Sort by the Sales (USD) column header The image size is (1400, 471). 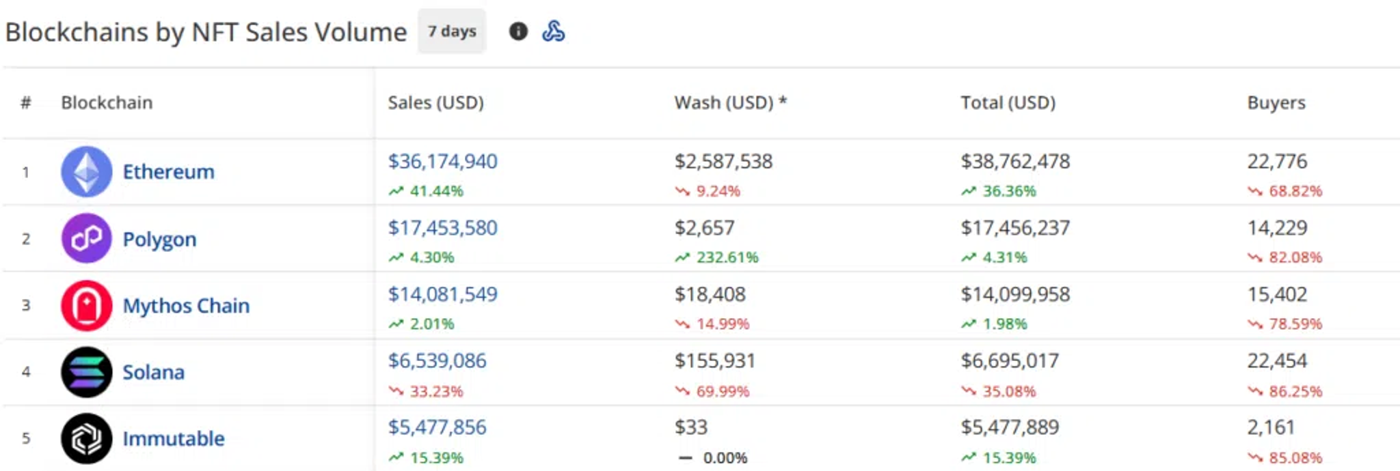(436, 102)
